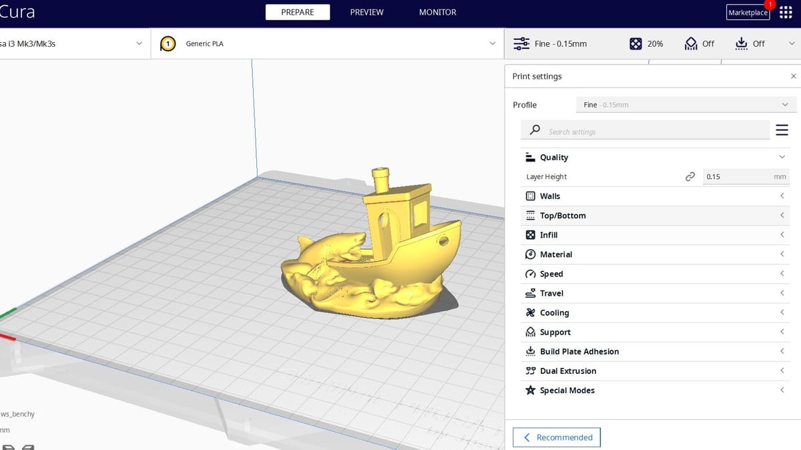Expand the Cooling section
Screen dimensions: 801x450
pyautogui.click(x=782, y=312)
